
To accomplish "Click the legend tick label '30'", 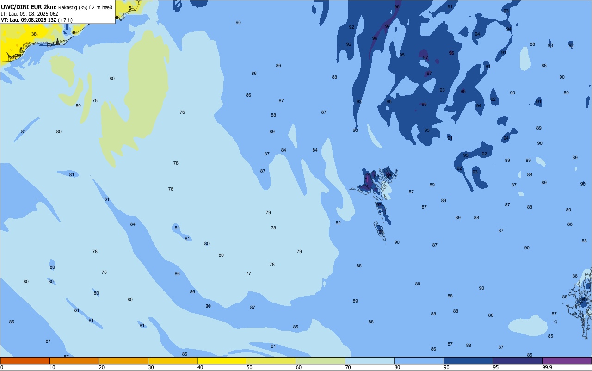I will pyautogui.click(x=151, y=367).
